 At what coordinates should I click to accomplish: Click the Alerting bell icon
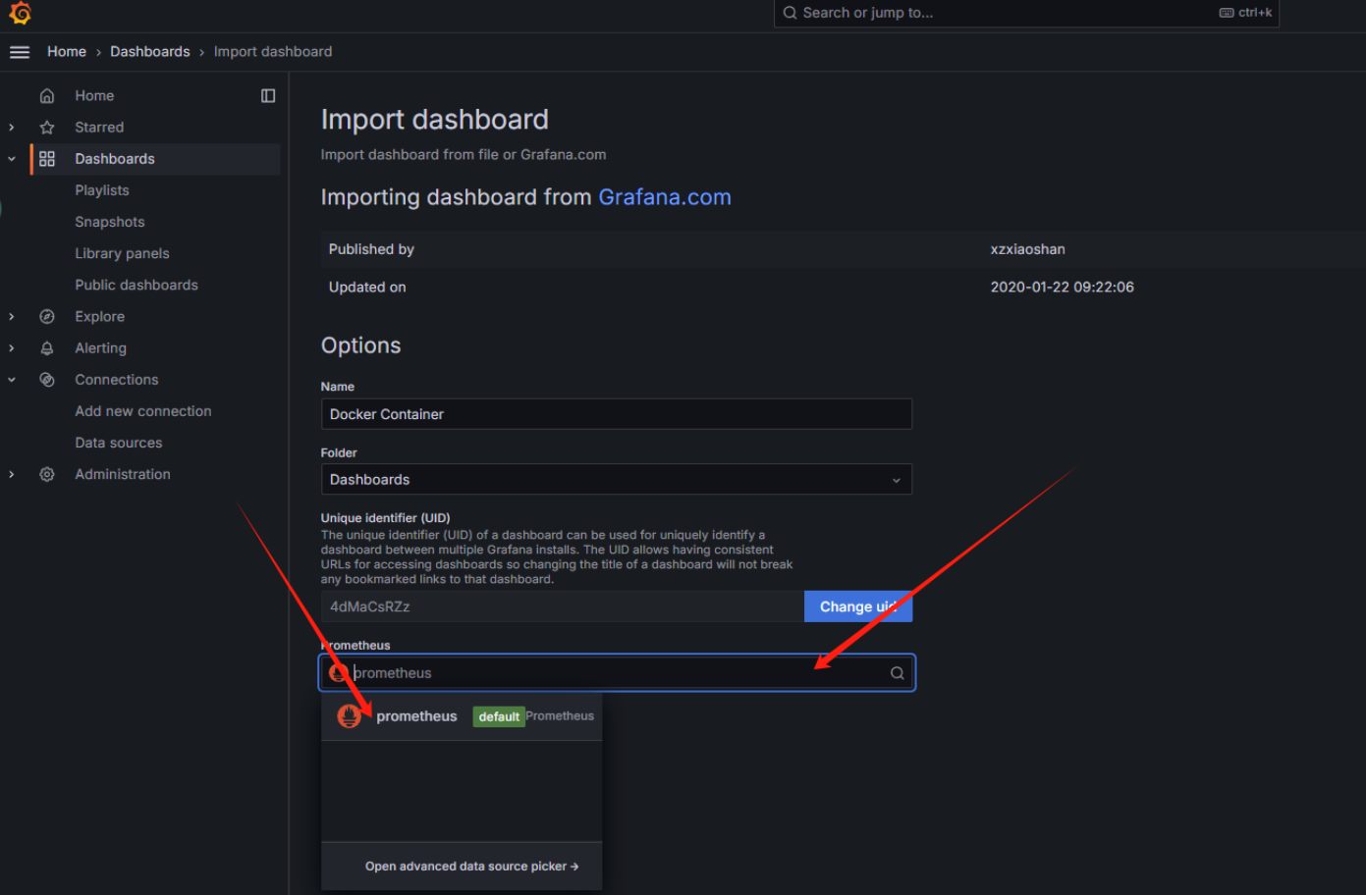coord(47,348)
